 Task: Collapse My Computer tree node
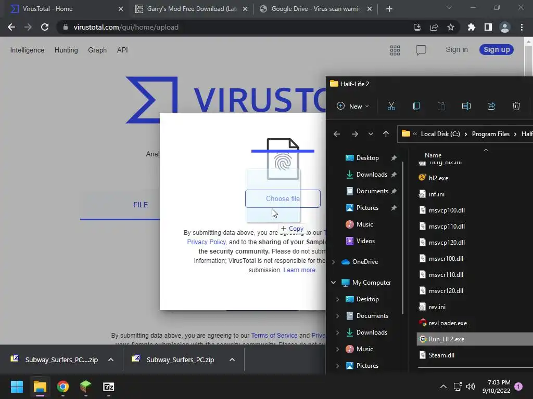(334, 282)
